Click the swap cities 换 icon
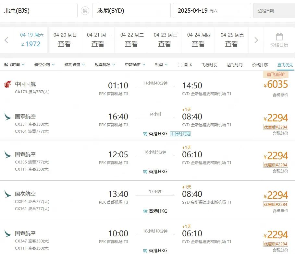The image size is (295, 258). [85, 11]
